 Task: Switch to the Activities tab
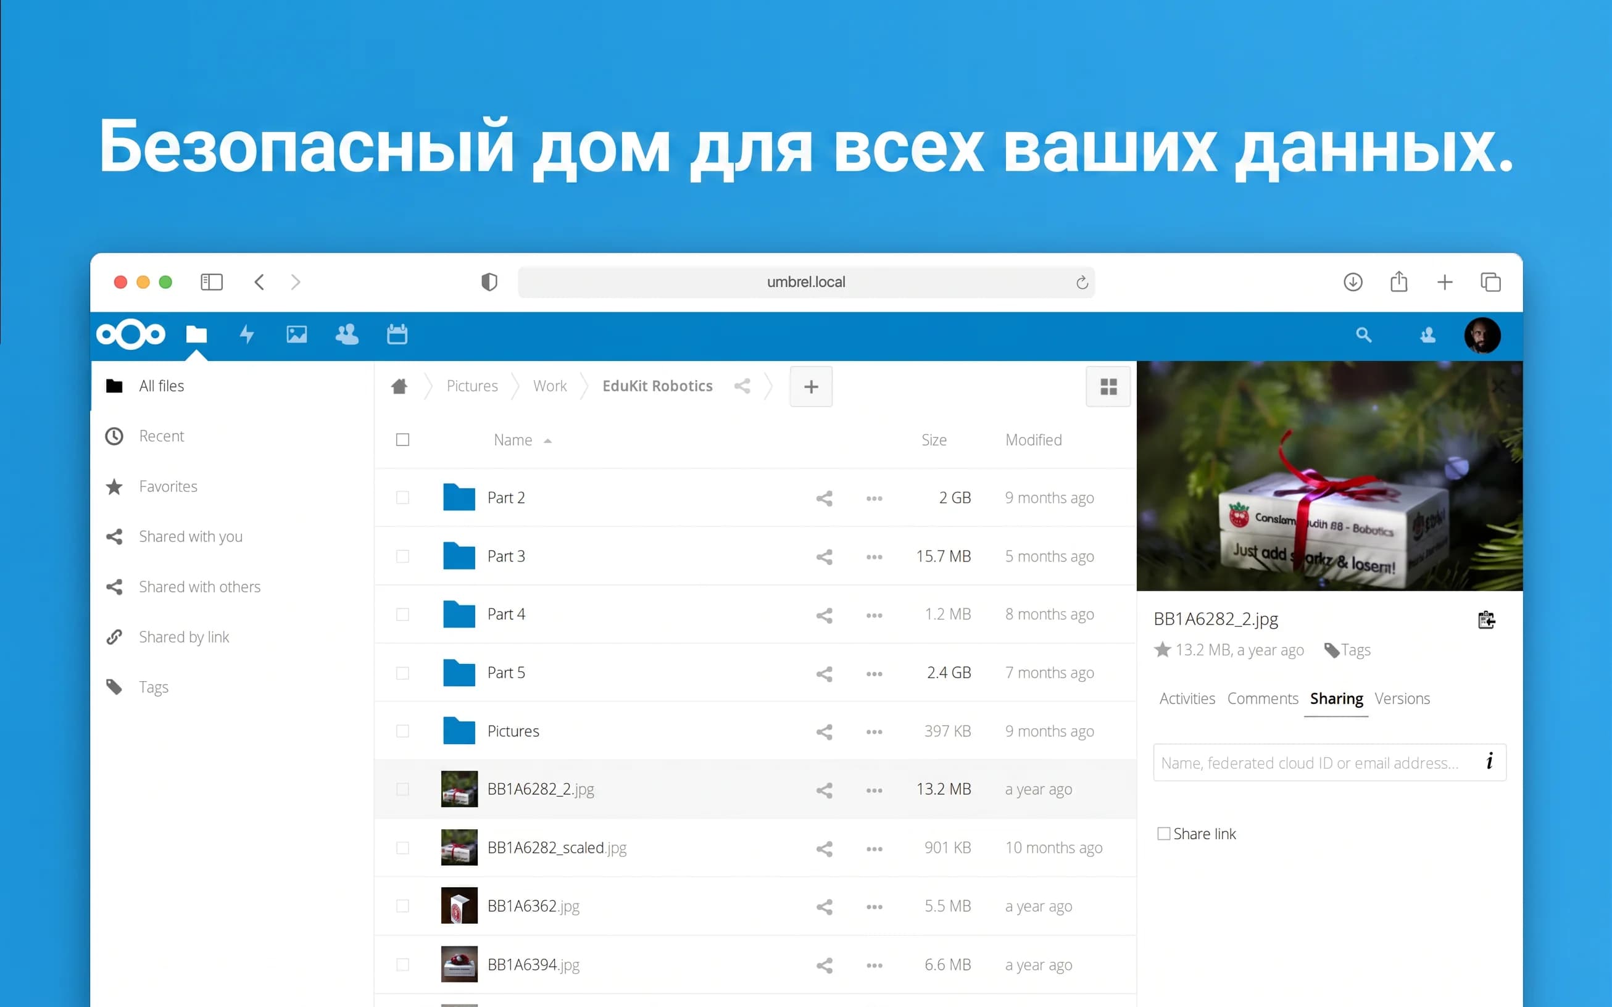[x=1187, y=698]
